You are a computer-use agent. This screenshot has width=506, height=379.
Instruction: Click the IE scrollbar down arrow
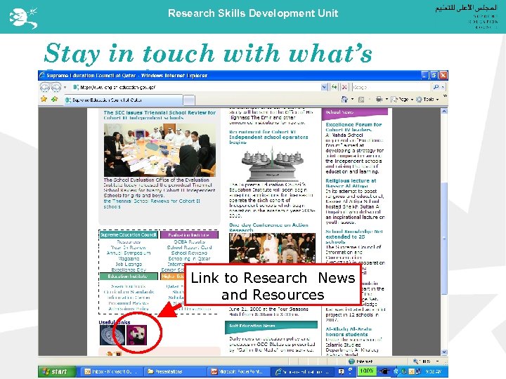pyautogui.click(x=444, y=352)
